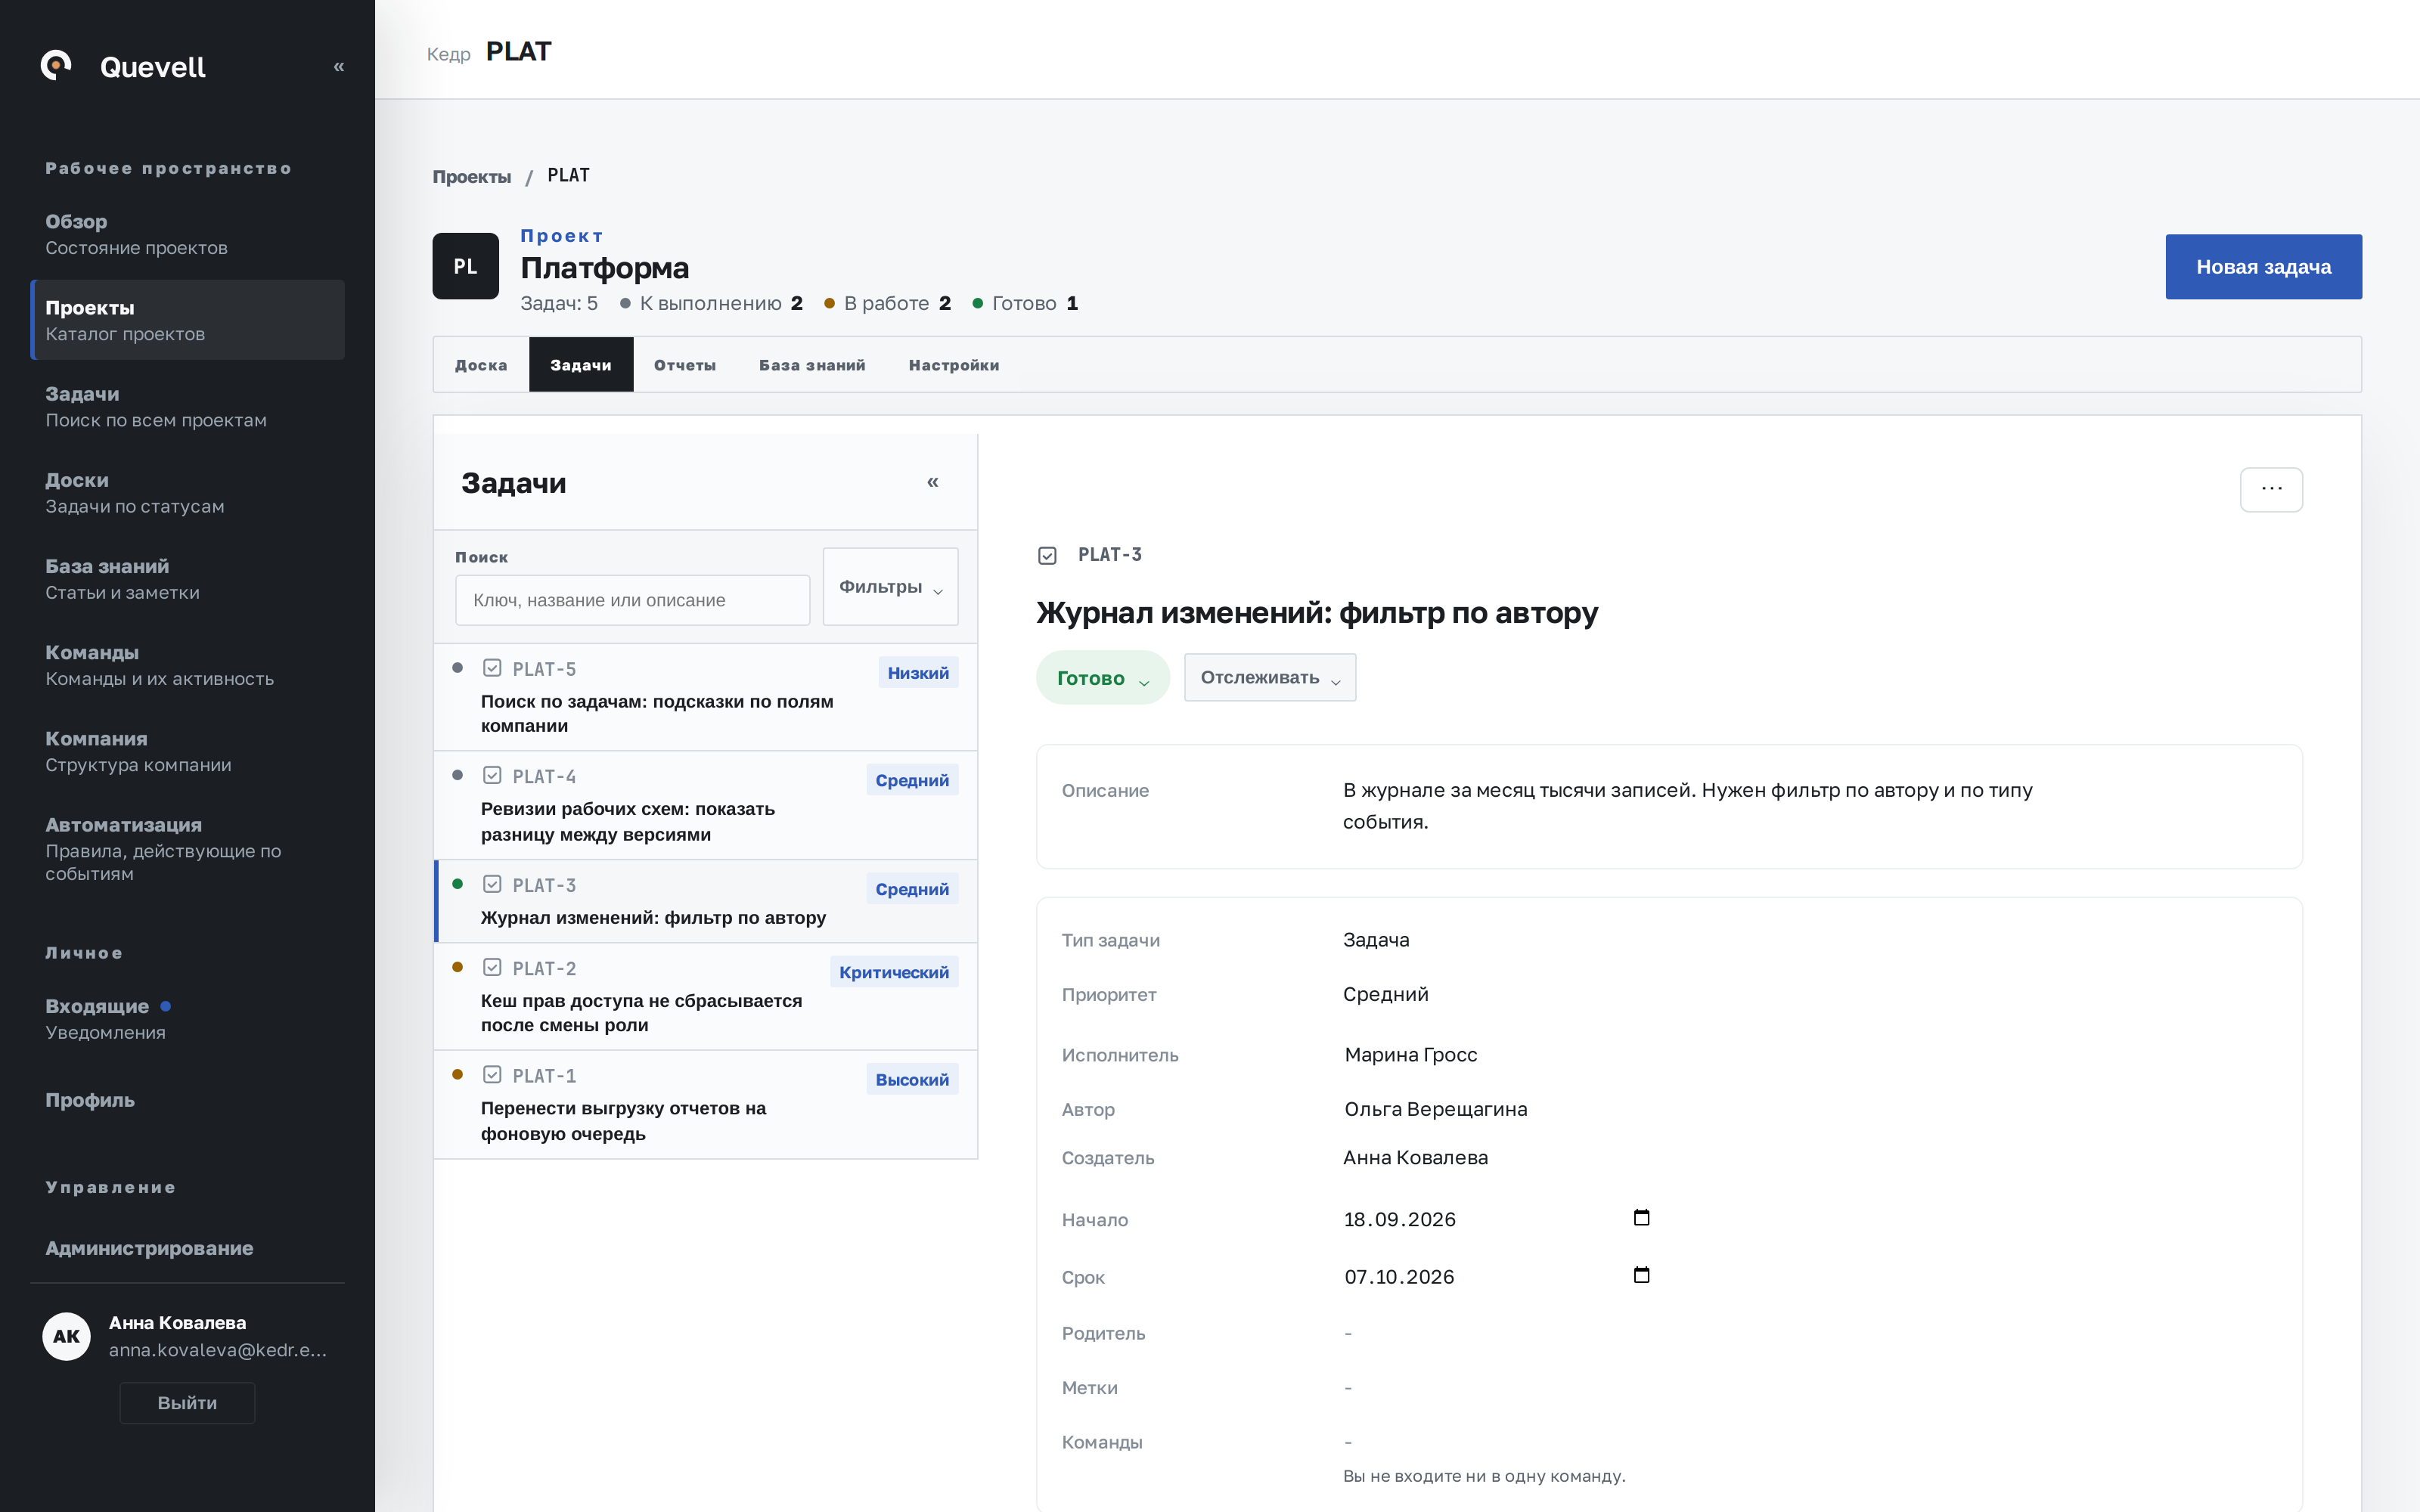Click the checkbox icon beside PLAT-3 header
This screenshot has height=1512, width=2420.
[1047, 555]
